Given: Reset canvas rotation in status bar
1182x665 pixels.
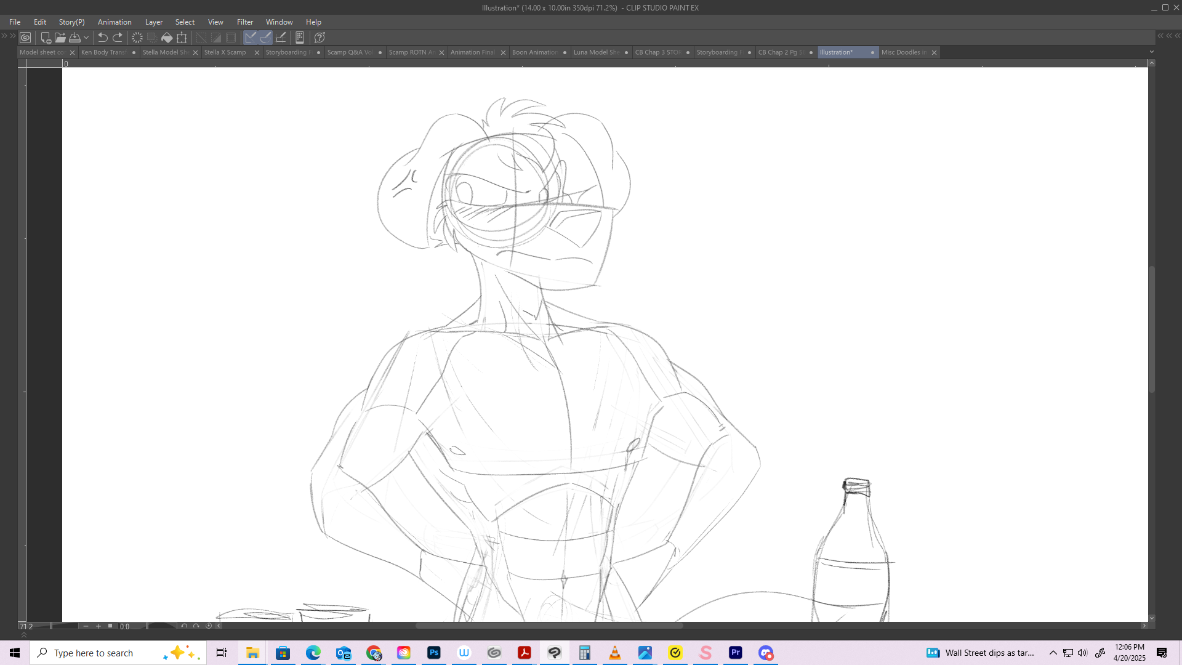Looking at the screenshot, I should (209, 626).
